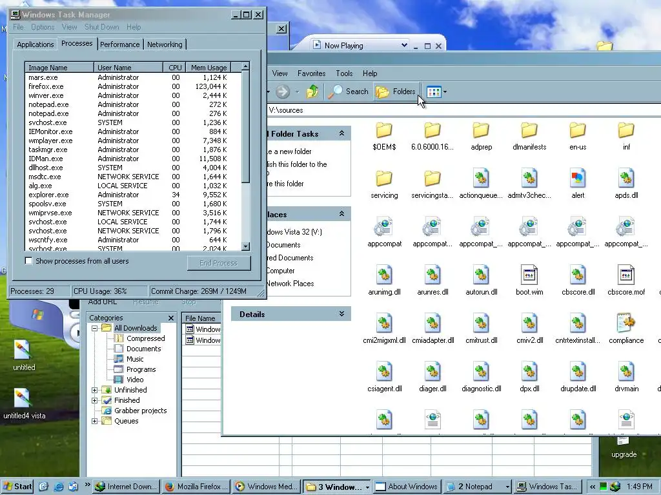Open Task Manager Options menu
661x495 pixels.
coord(43,27)
